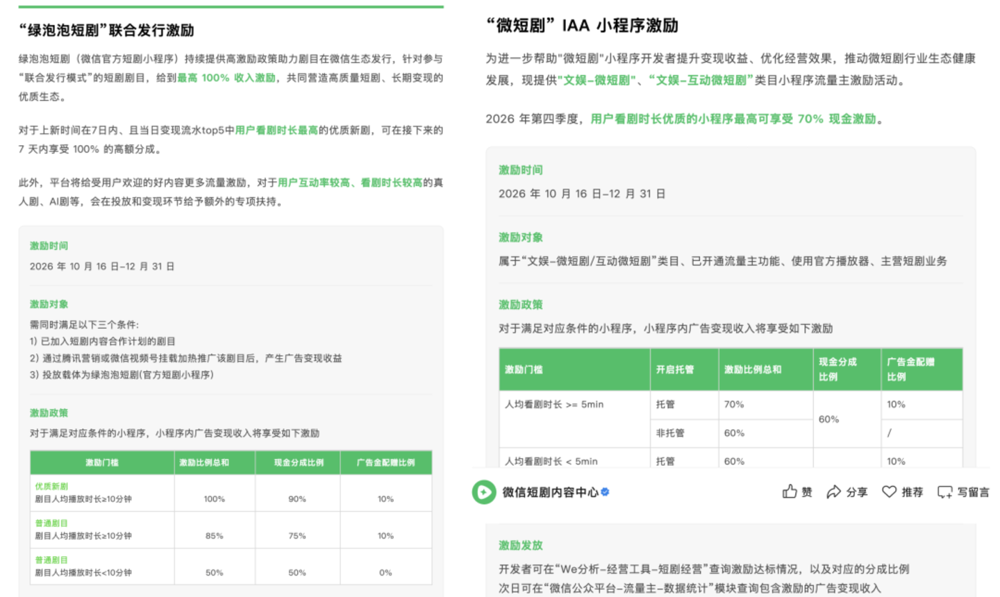Tap the thumbs-up 赞 icon
This screenshot has width=1000, height=597.
[790, 491]
